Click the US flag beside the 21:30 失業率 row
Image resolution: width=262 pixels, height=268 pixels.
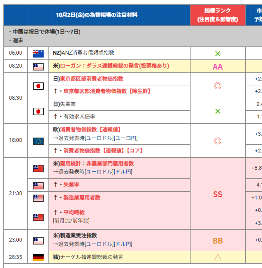click(x=38, y=186)
